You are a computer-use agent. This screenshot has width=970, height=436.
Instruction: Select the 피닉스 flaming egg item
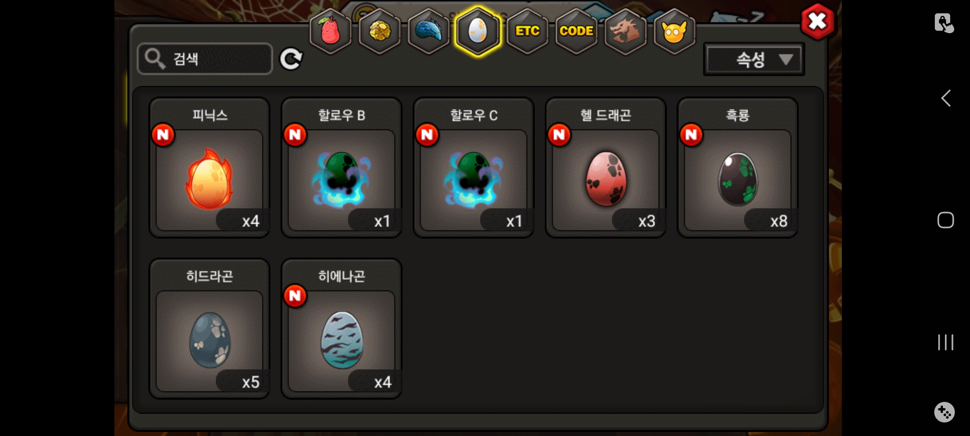pos(209,168)
